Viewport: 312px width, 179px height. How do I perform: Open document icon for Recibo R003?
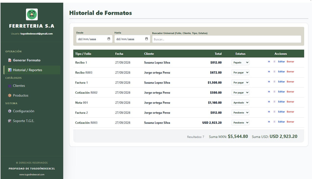274,72
